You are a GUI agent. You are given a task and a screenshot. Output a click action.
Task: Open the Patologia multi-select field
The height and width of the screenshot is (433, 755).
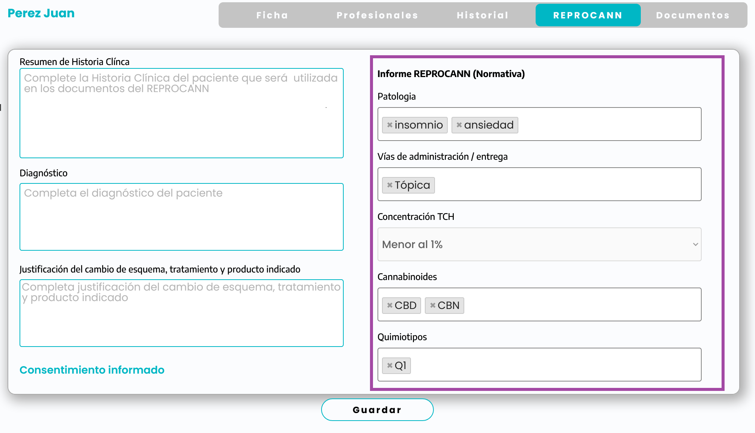609,124
